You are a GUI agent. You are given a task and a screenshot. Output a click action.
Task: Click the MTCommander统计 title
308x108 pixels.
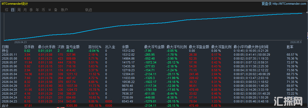pyautogui.click(x=15, y=4)
